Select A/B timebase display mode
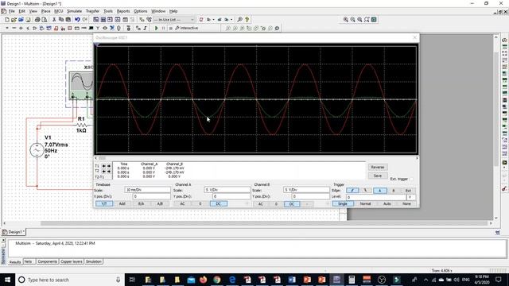 click(x=160, y=203)
